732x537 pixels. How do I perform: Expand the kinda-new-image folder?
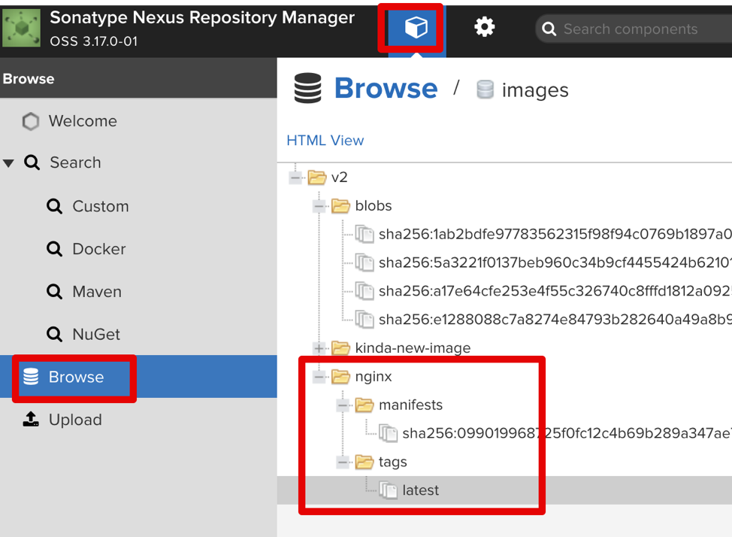[319, 348]
